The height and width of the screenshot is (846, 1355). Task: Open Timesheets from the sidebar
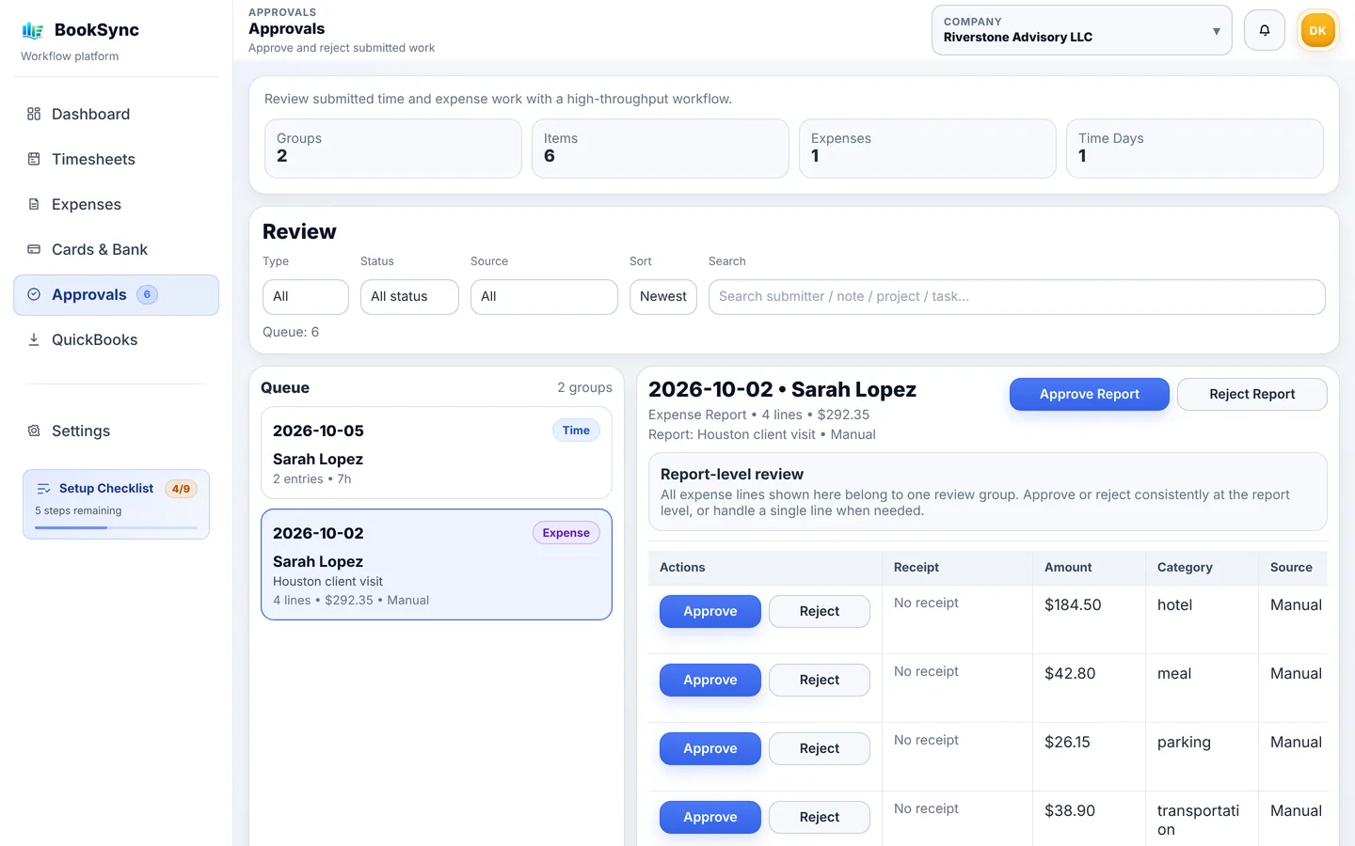(x=116, y=159)
